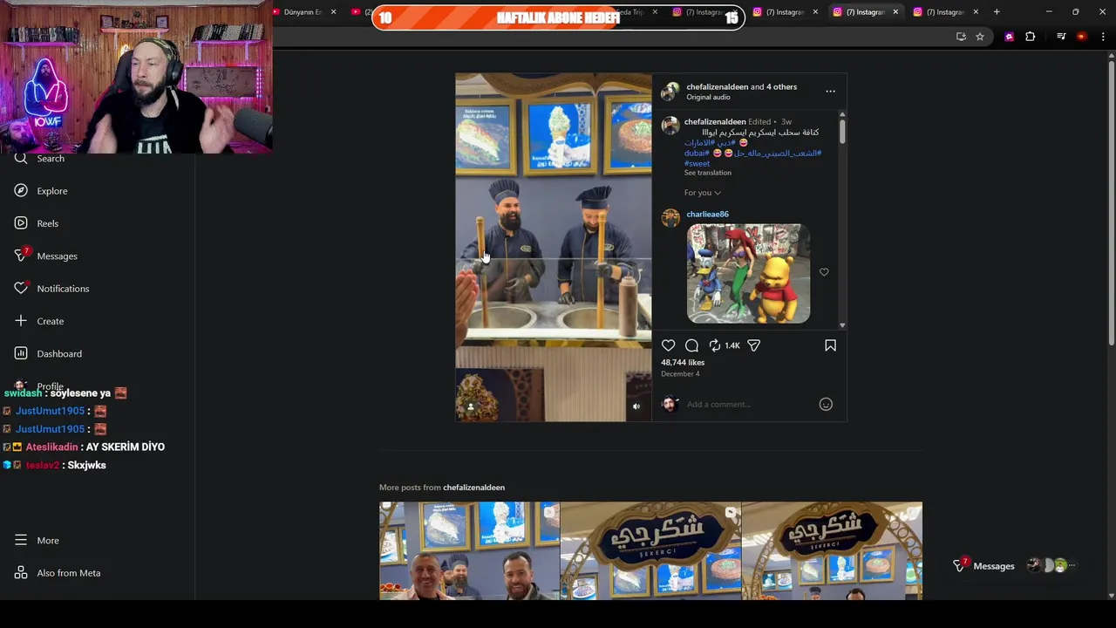
Task: Click See translation under the caption
Action: click(708, 173)
